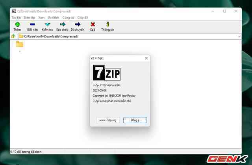
Task: Click the window title path text
Action: (44, 11)
